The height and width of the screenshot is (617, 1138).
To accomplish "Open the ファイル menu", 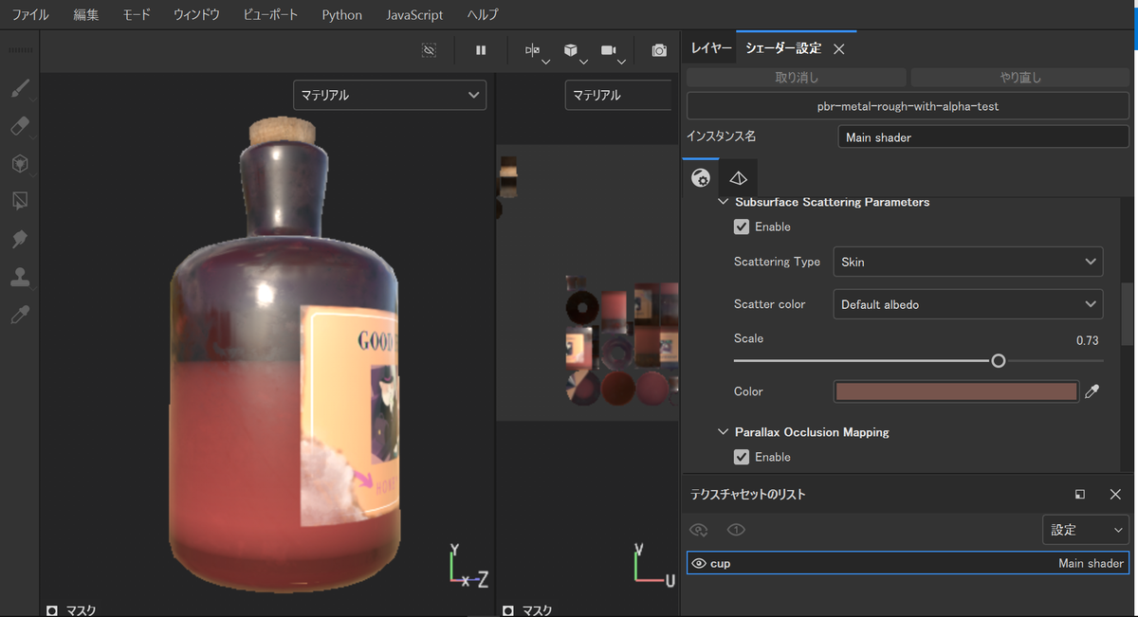I will 30,15.
